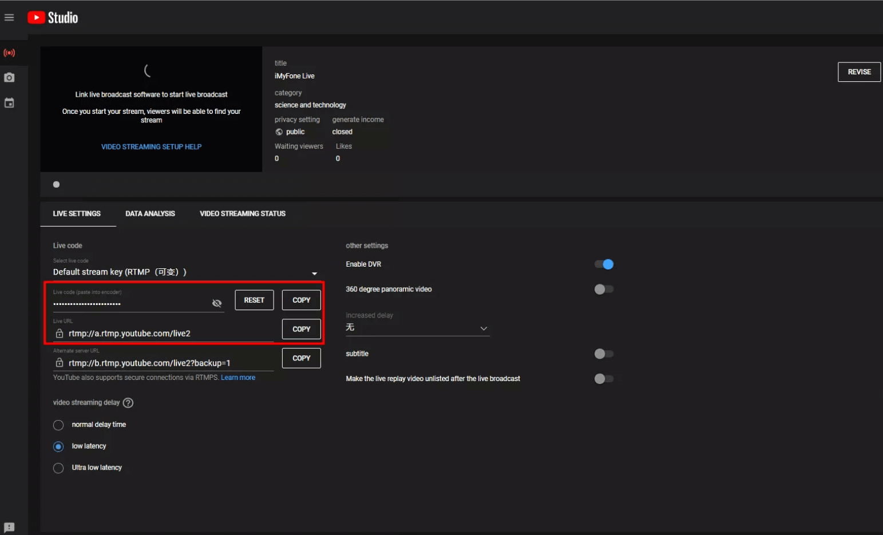Select the live stream sidebar icon
The image size is (883, 535).
[9, 53]
